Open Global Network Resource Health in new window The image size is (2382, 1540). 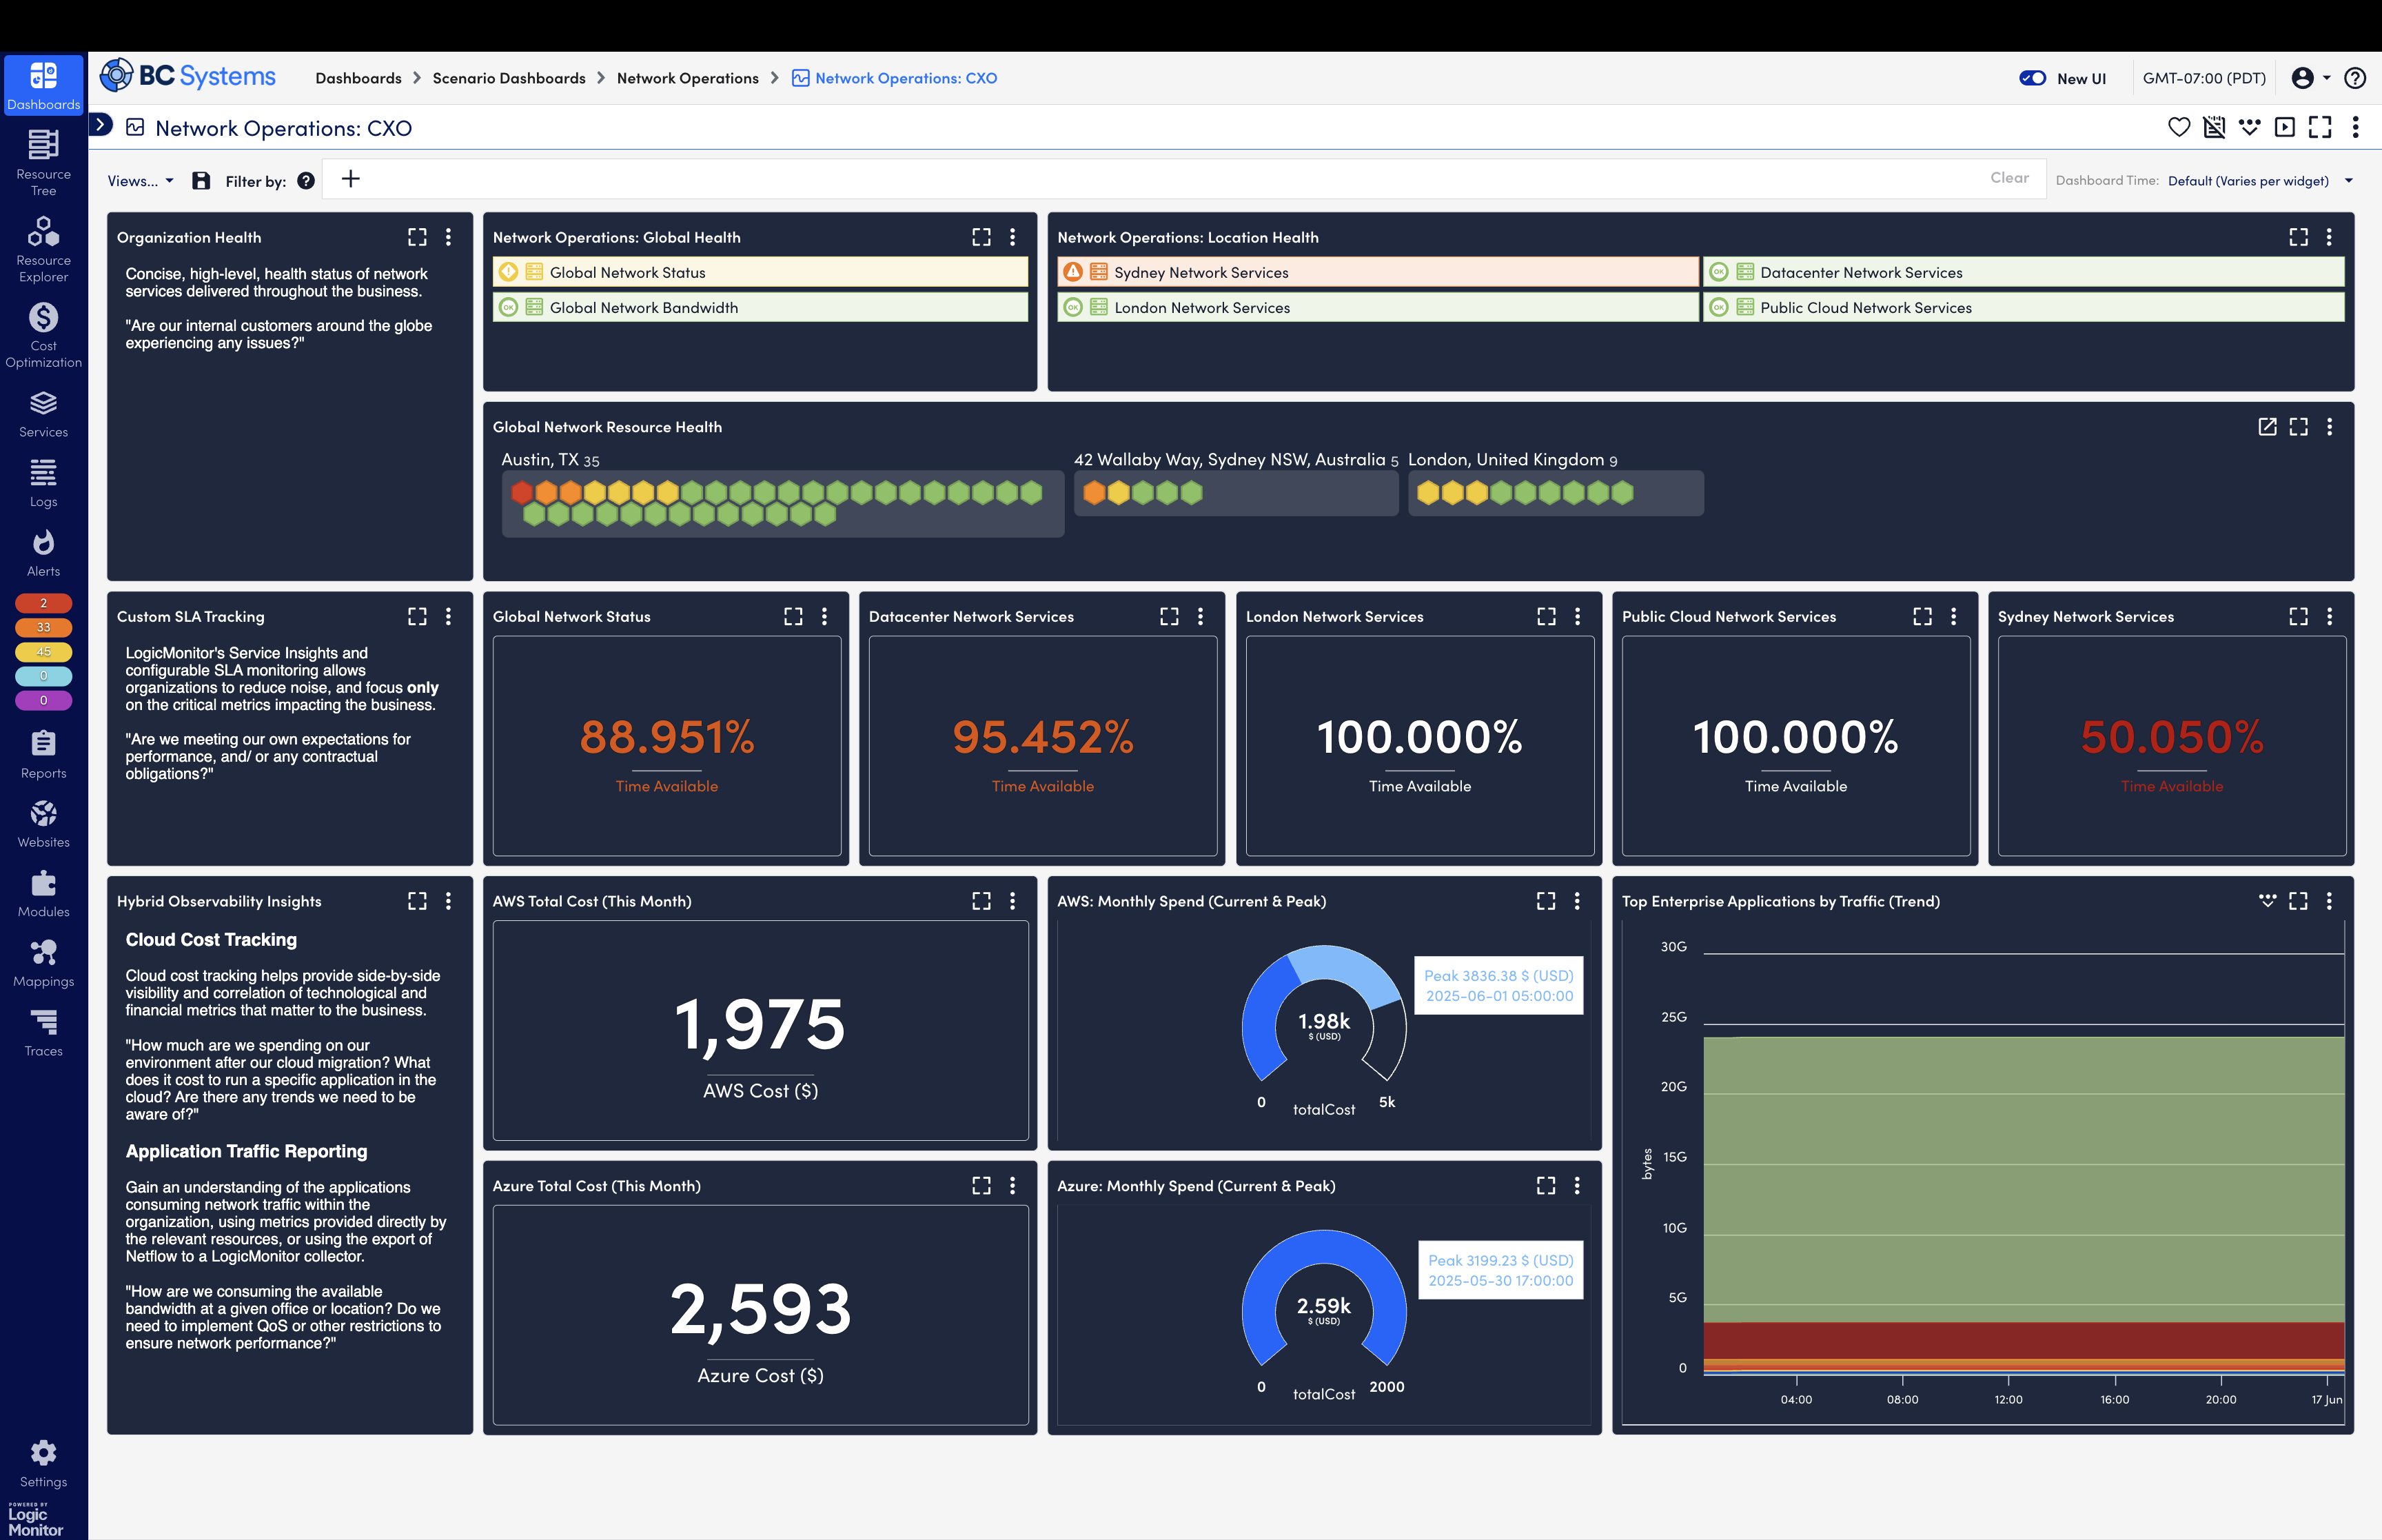(x=2267, y=427)
